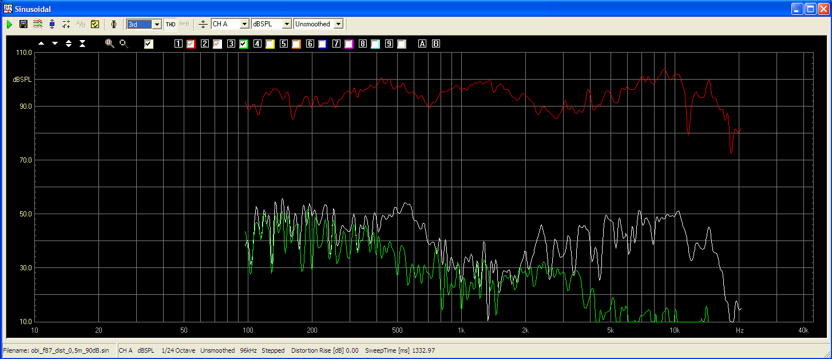Image resolution: width=832 pixels, height=359 pixels.
Task: Save the measurement with the floppy disk icon
Action: point(23,24)
